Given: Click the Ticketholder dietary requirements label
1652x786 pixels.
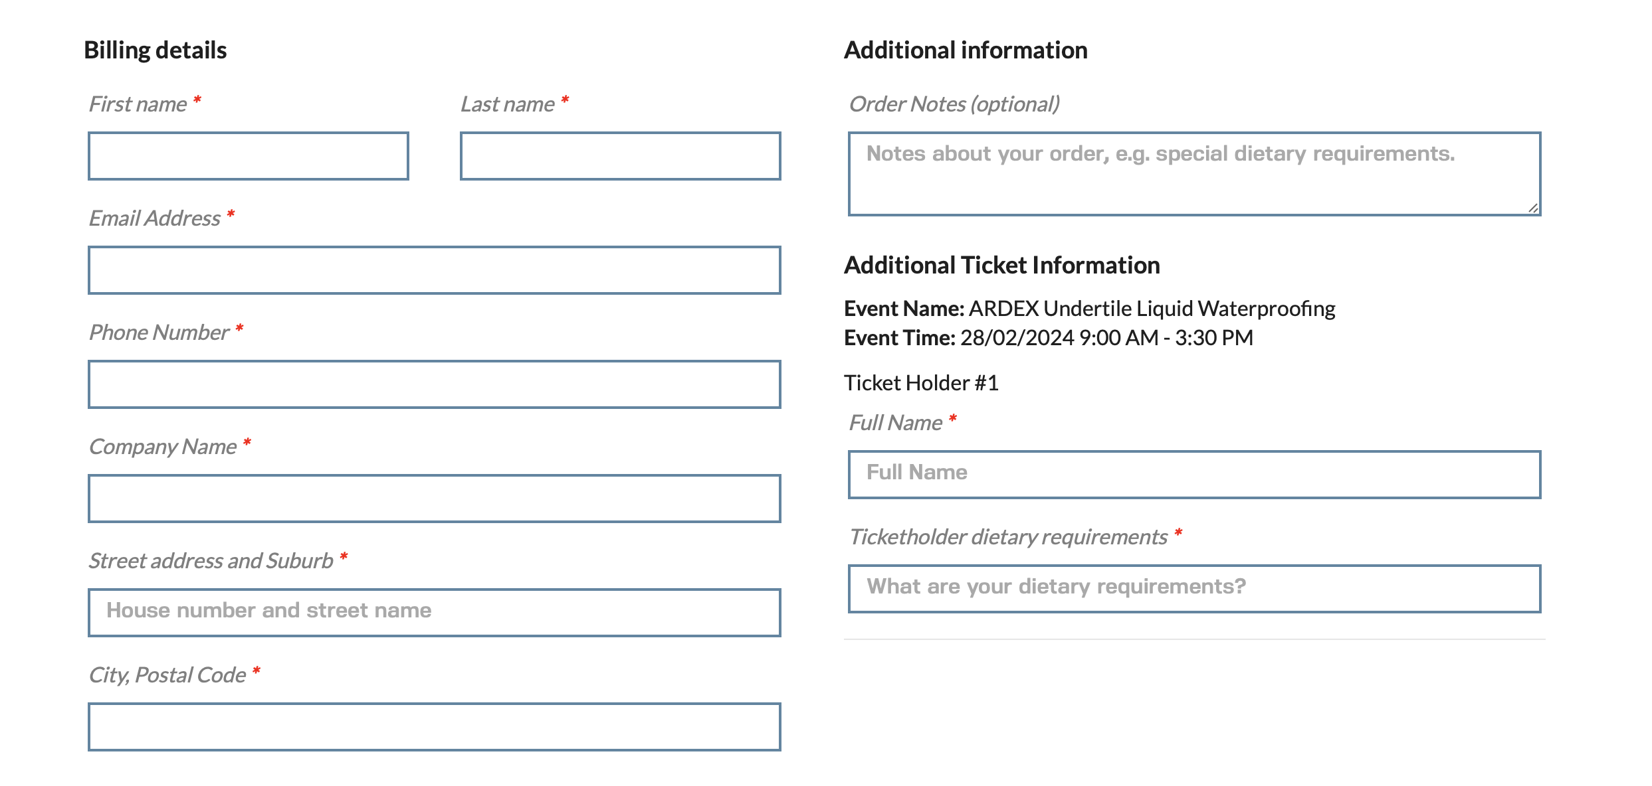Looking at the screenshot, I should point(1009,537).
